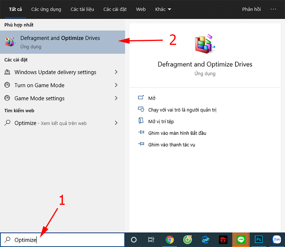The height and width of the screenshot is (247, 285).
Task: Open Task View in taskbar
Action: (151, 240)
